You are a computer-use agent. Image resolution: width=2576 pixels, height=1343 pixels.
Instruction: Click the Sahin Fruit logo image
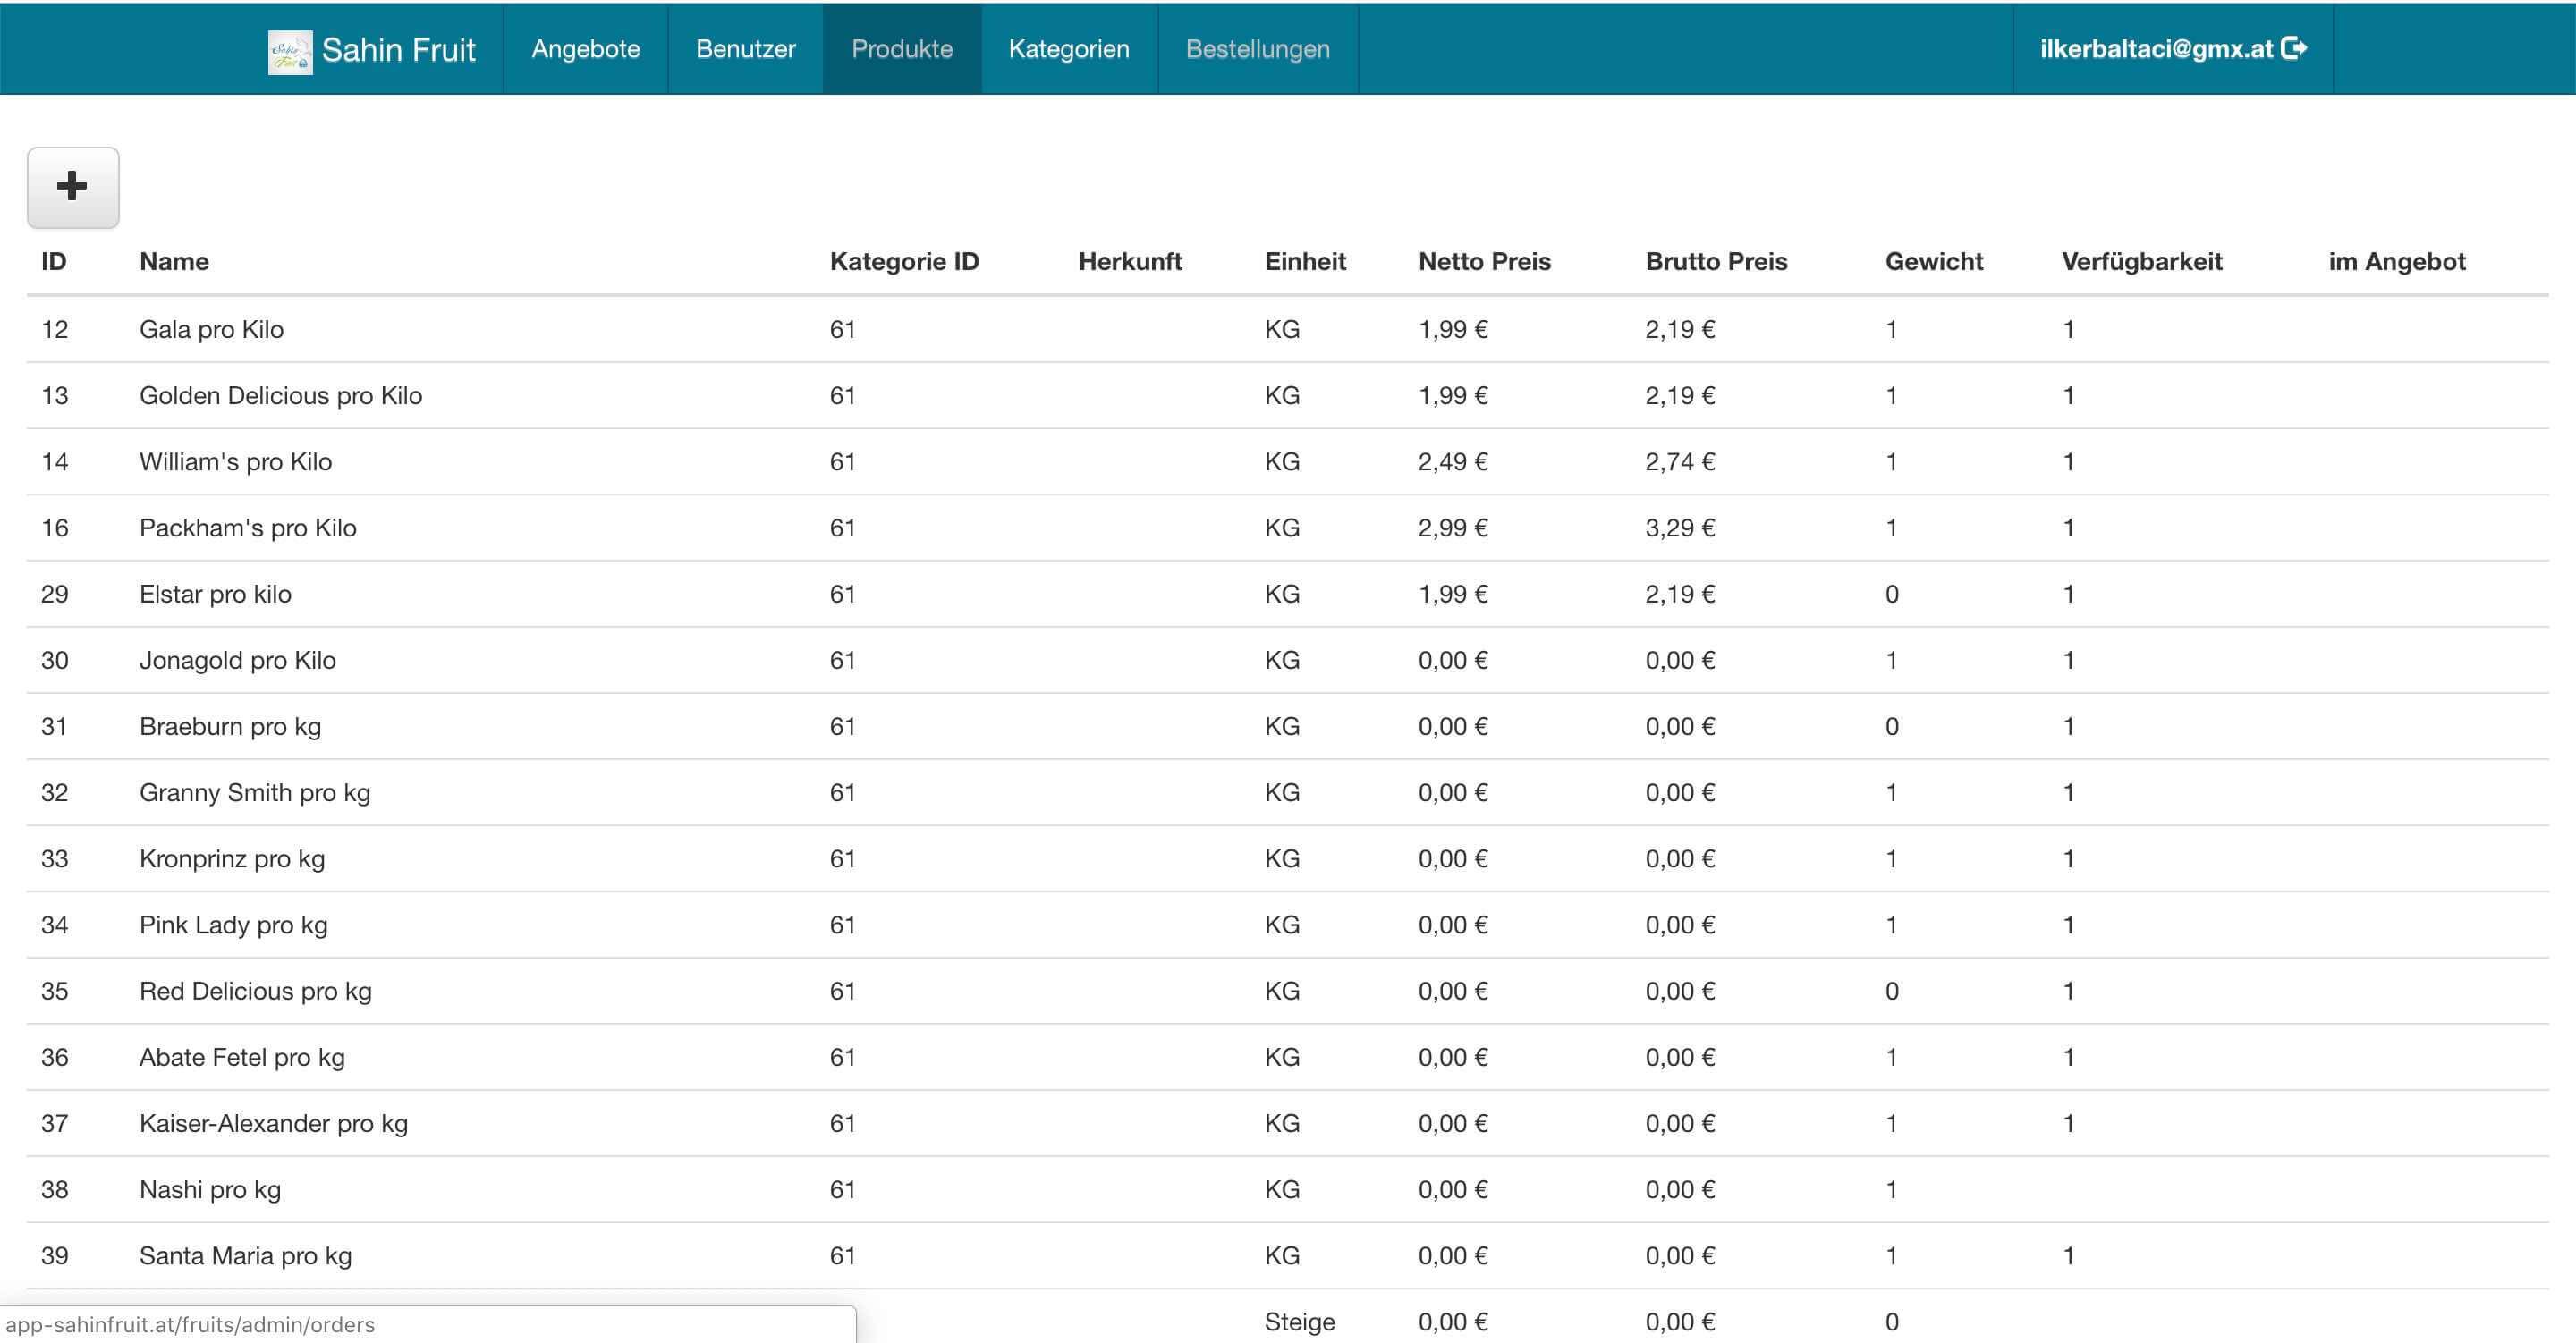pyautogui.click(x=290, y=50)
